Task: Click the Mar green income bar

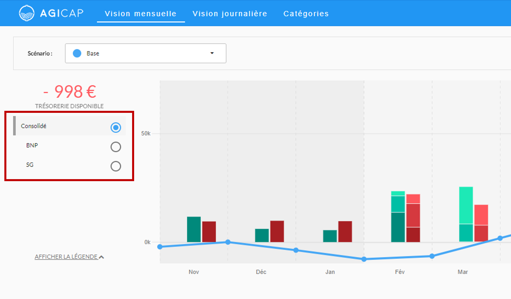Action: [x=466, y=214]
